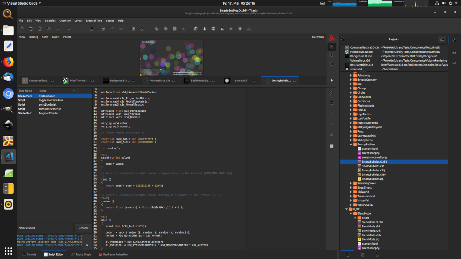Screen dimensions: 461x259
Task: Select the Sphere primitive tool in toolbar
Action: click(x=240, y=28)
